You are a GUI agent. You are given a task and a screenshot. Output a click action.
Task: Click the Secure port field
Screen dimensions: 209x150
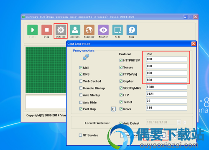[166, 66]
